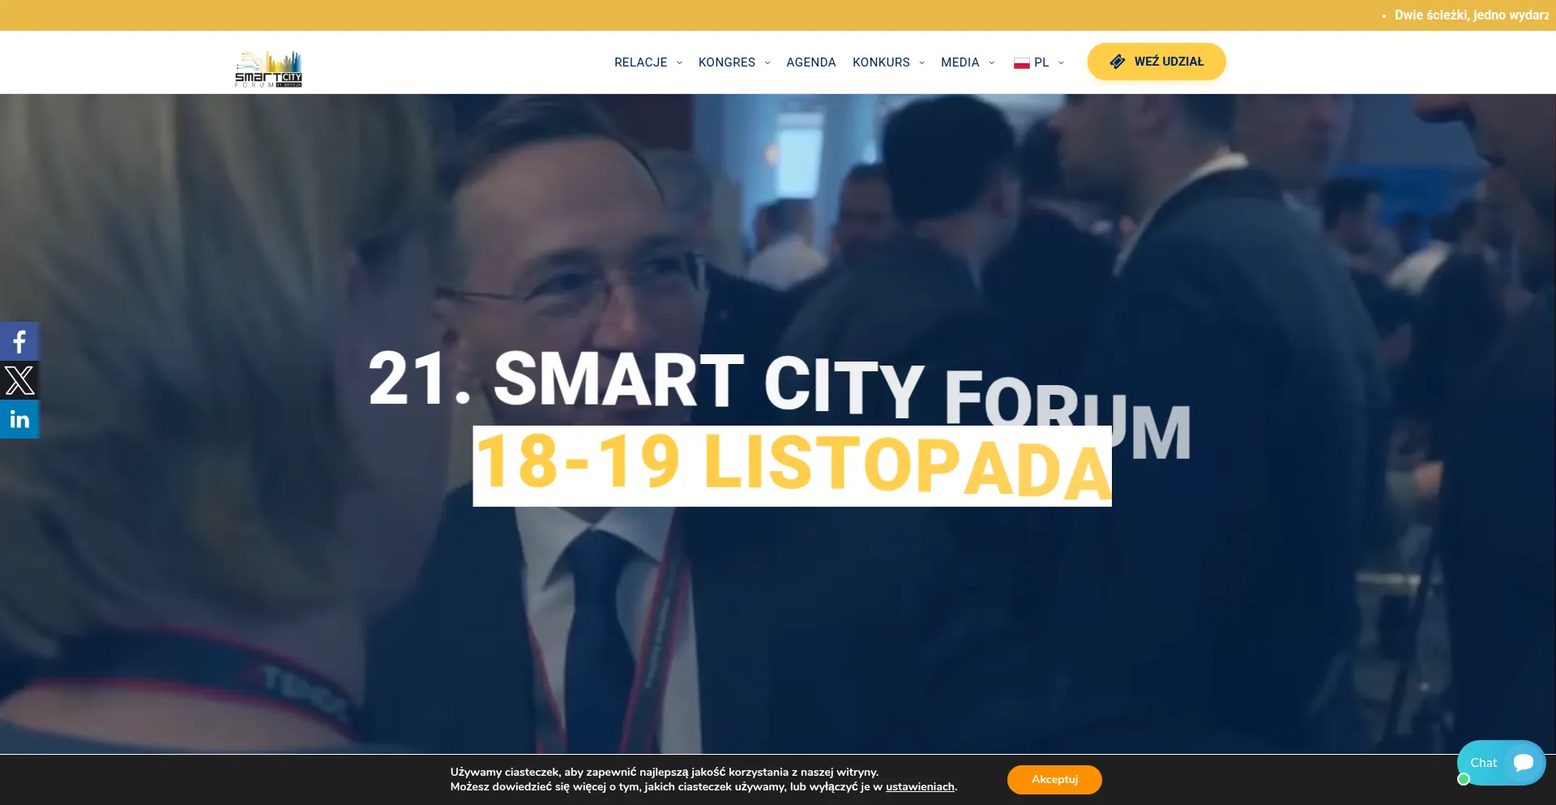Expand the Relacje dropdown arrow

679,62
